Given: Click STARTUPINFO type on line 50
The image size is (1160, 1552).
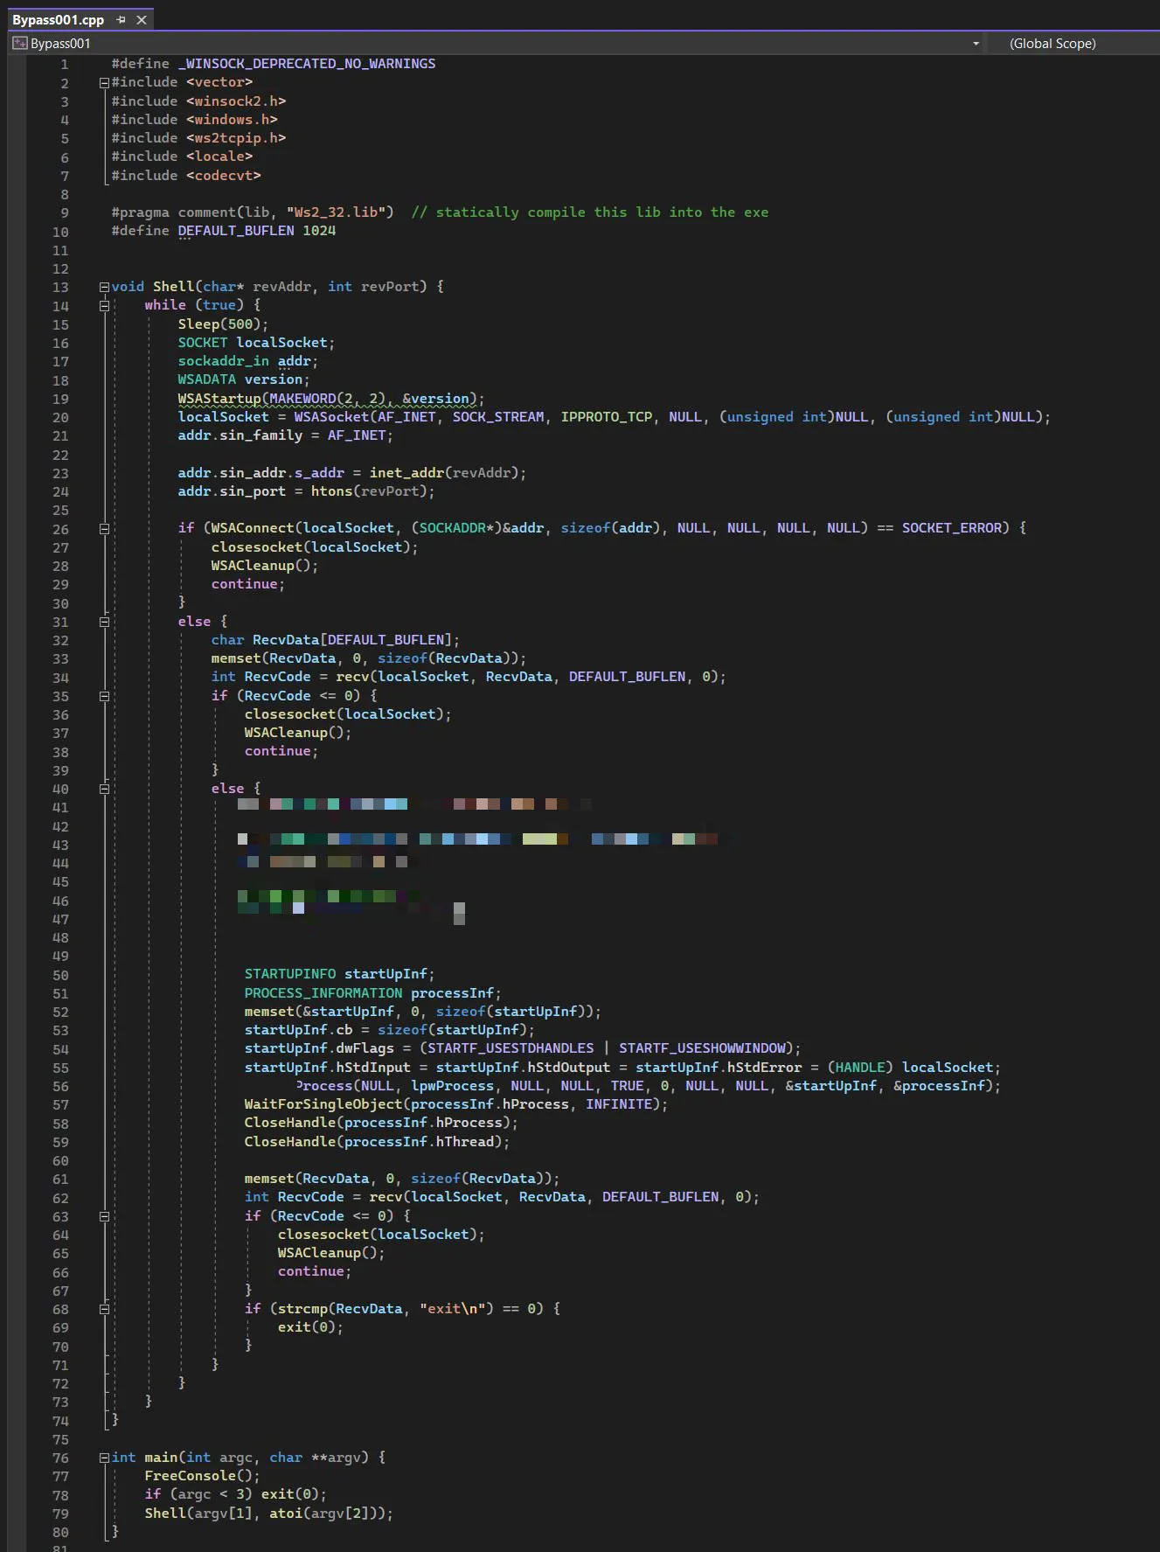Looking at the screenshot, I should tap(290, 974).
